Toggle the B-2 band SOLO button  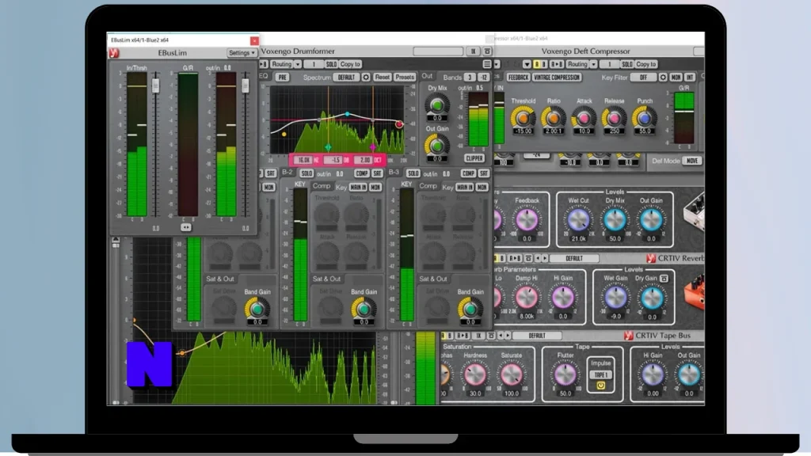click(x=307, y=173)
